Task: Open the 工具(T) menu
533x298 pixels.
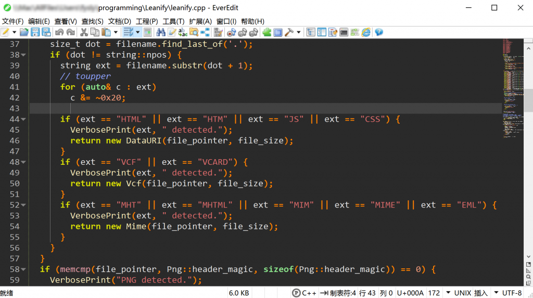Action: pyautogui.click(x=173, y=21)
